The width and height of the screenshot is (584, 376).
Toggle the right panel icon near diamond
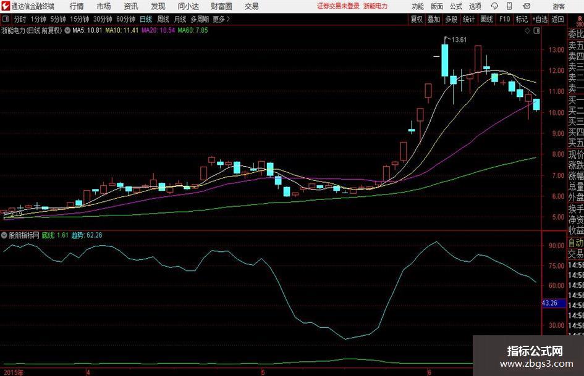[536, 31]
